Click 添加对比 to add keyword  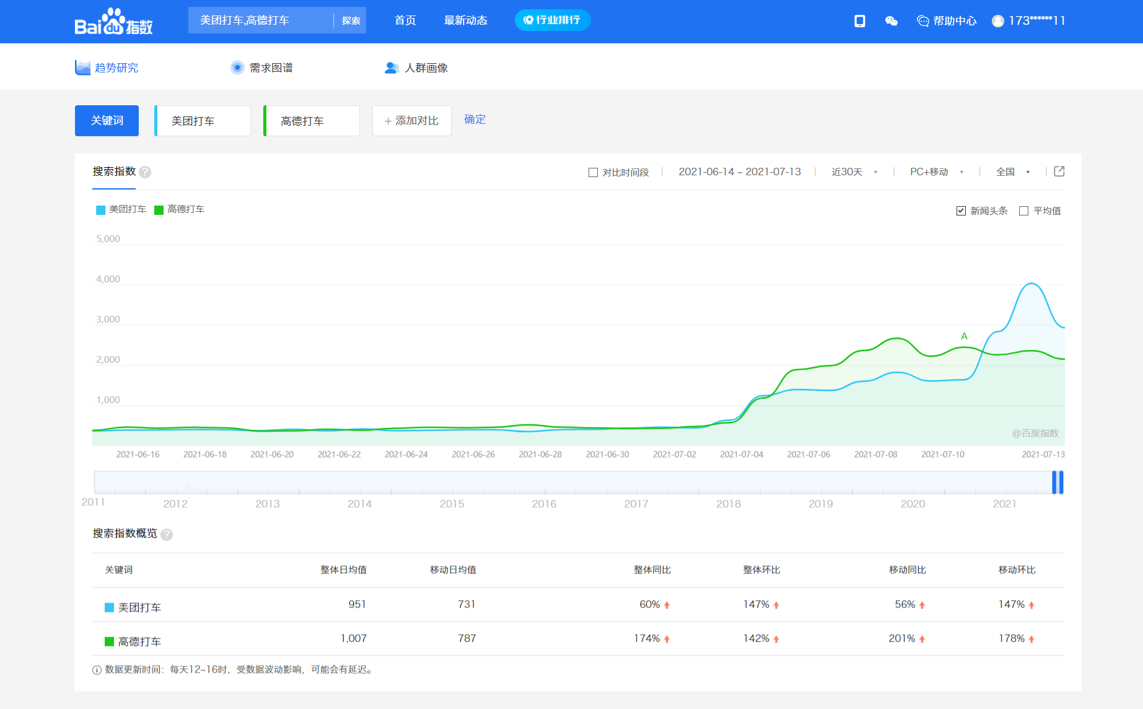[411, 121]
